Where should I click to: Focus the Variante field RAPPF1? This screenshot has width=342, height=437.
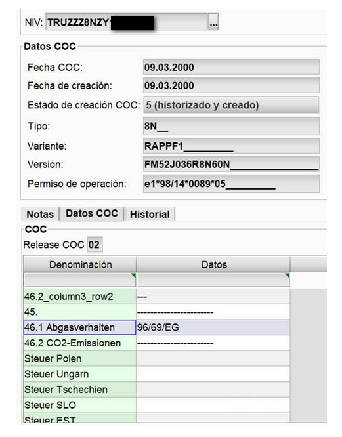231,146
